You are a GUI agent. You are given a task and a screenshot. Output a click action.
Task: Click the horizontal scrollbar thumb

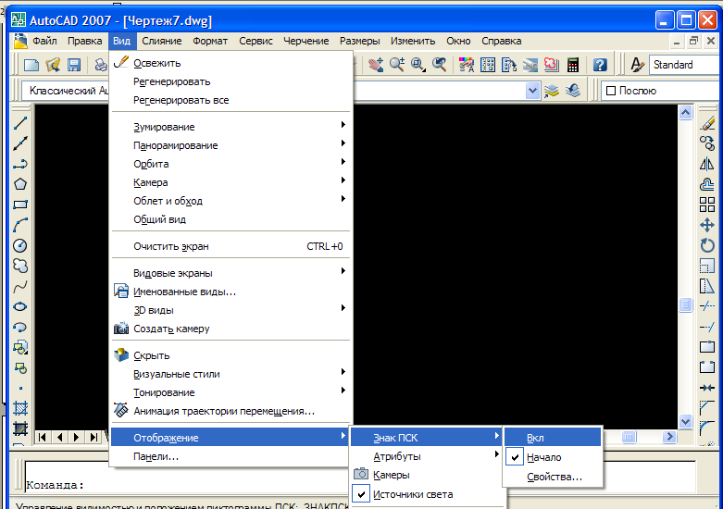pos(629,437)
